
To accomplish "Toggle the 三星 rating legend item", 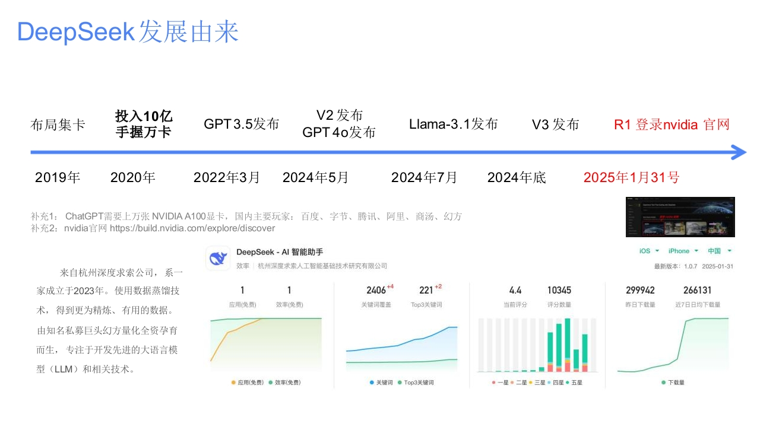I will pyautogui.click(x=537, y=383).
